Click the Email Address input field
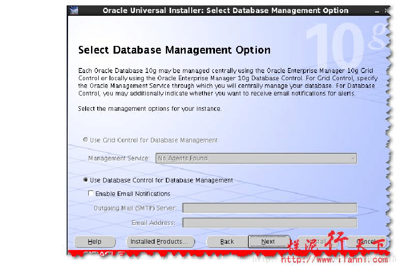402x268 pixels. tap(270, 223)
